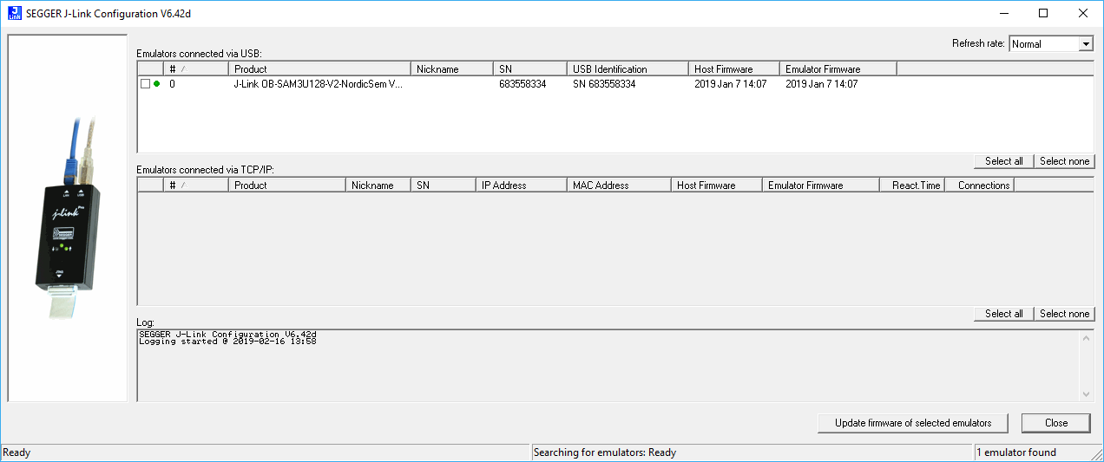Click TCP/IP list Nickname column header
Viewport: 1104px width, 462px height.
[378, 185]
